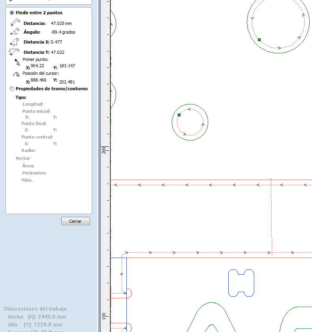
Task: Click the 'Radio:' label
Action: [x=28, y=150]
